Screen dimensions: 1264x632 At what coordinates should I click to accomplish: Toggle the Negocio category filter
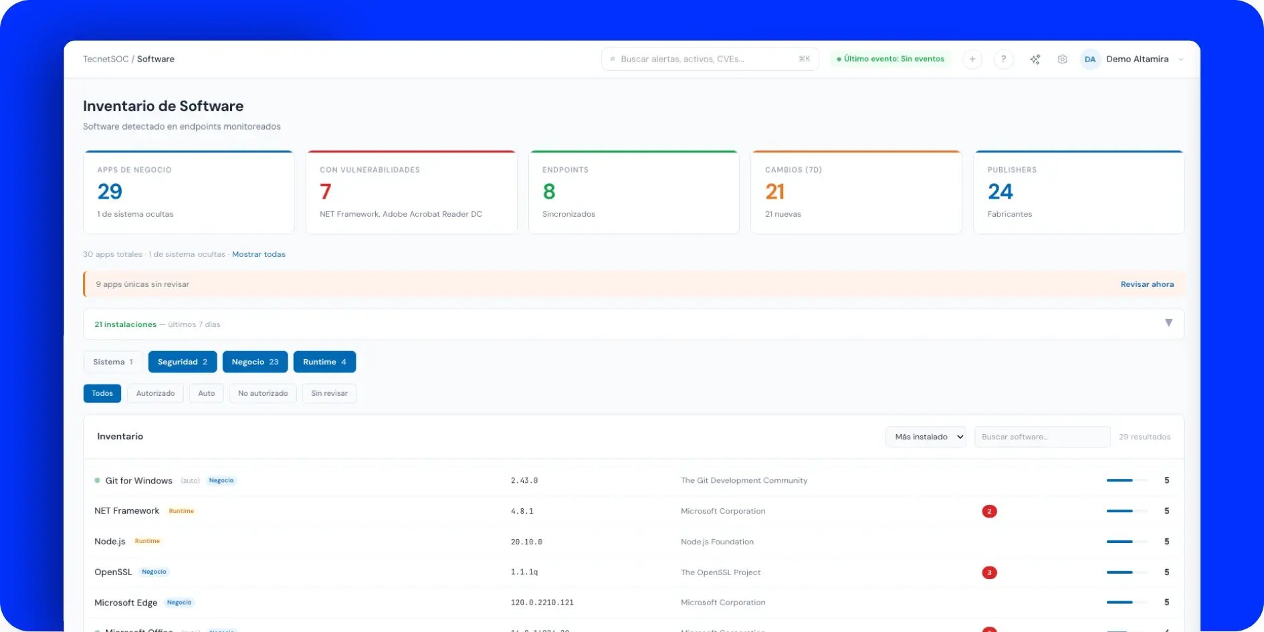click(255, 362)
